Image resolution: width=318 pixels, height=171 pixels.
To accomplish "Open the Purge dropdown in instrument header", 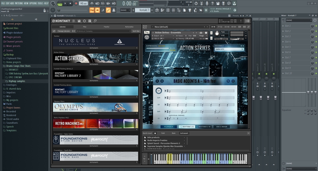I will (204, 36).
